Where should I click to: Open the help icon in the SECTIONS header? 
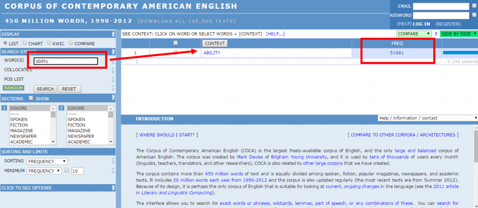(113, 98)
